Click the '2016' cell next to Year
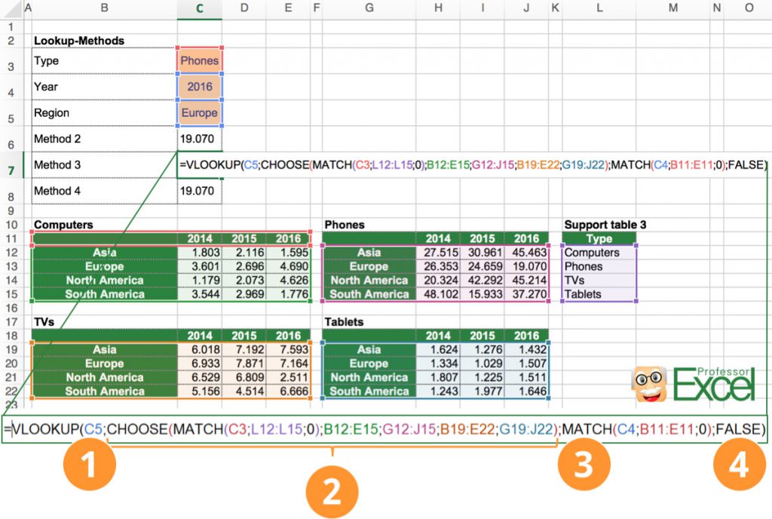This screenshot has width=772, height=519. click(x=199, y=87)
